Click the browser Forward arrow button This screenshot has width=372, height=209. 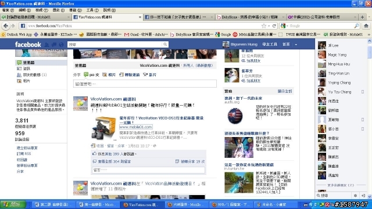pos(13,26)
